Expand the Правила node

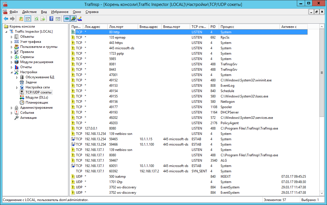12,52
